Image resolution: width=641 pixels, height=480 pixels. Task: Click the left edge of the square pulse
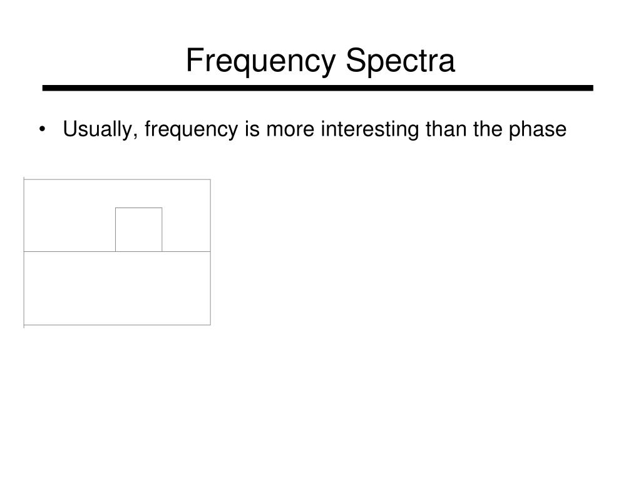[x=115, y=229]
